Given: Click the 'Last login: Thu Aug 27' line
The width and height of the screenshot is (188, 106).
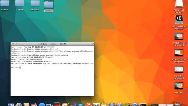Looking at the screenshot, I should tap(33, 47).
